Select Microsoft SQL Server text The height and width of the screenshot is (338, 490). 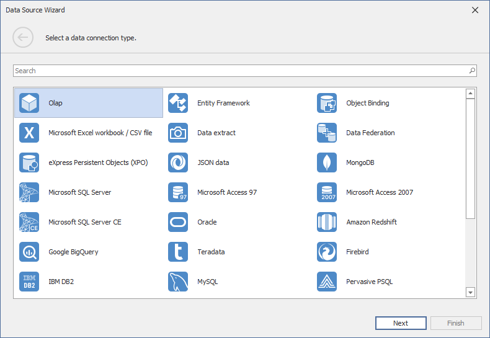[79, 192]
